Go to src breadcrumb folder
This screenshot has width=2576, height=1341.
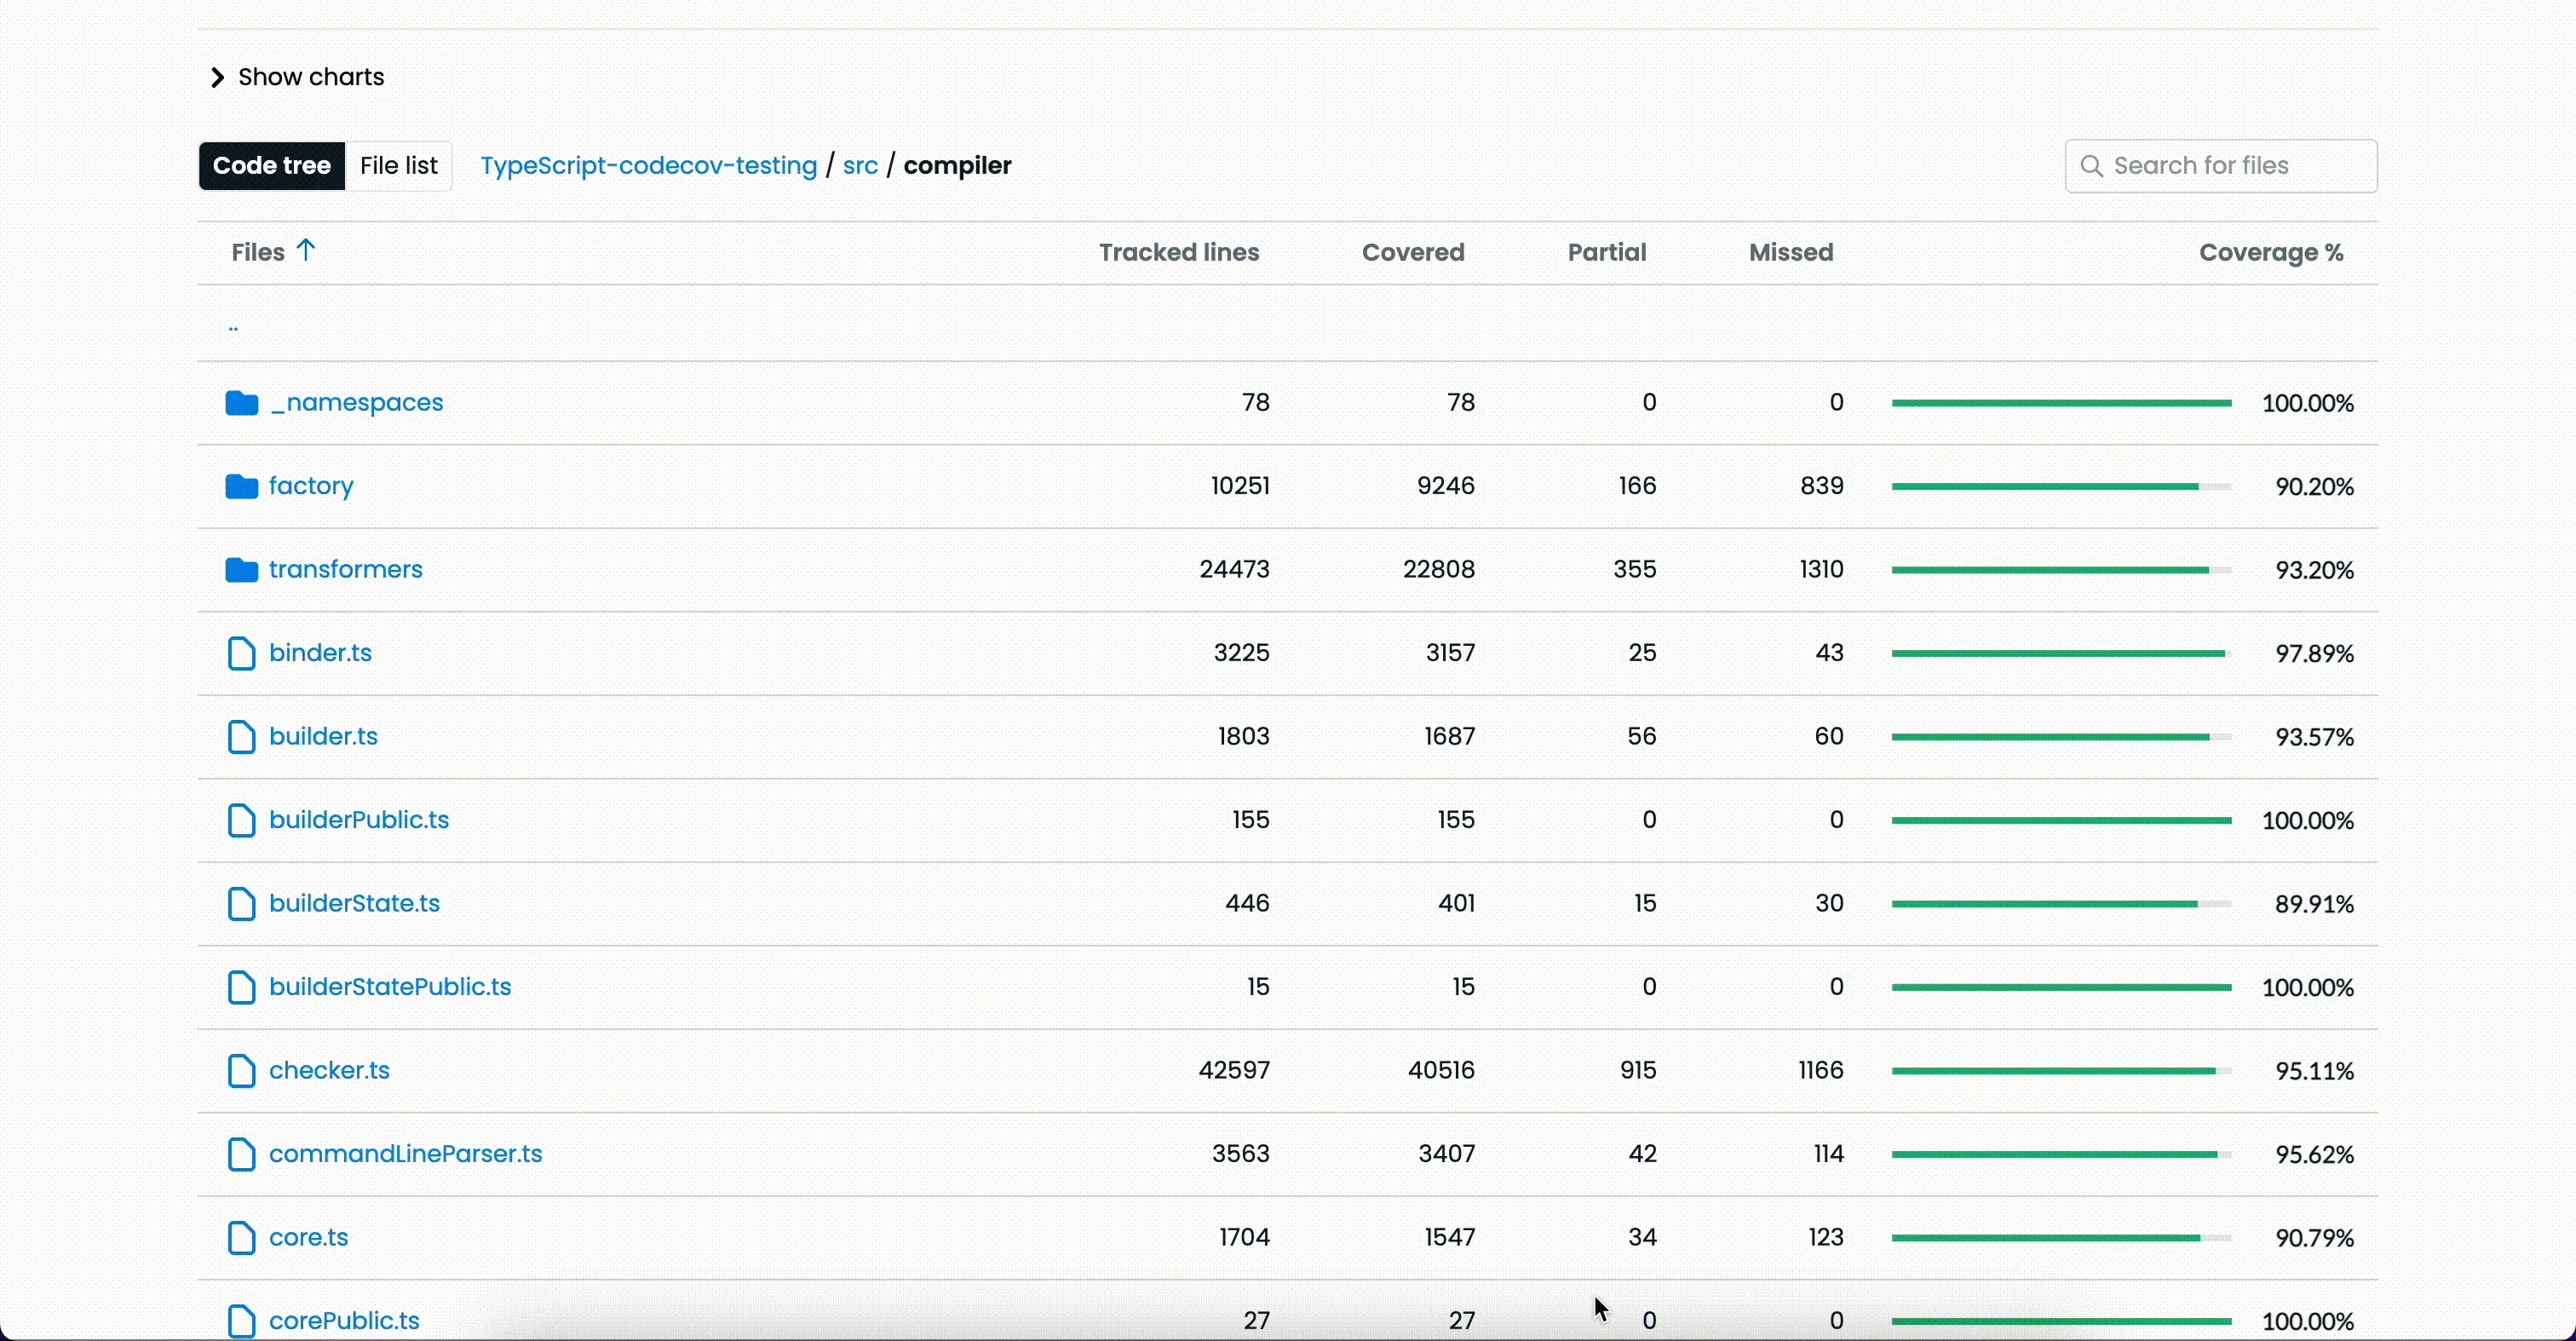pyautogui.click(x=860, y=166)
